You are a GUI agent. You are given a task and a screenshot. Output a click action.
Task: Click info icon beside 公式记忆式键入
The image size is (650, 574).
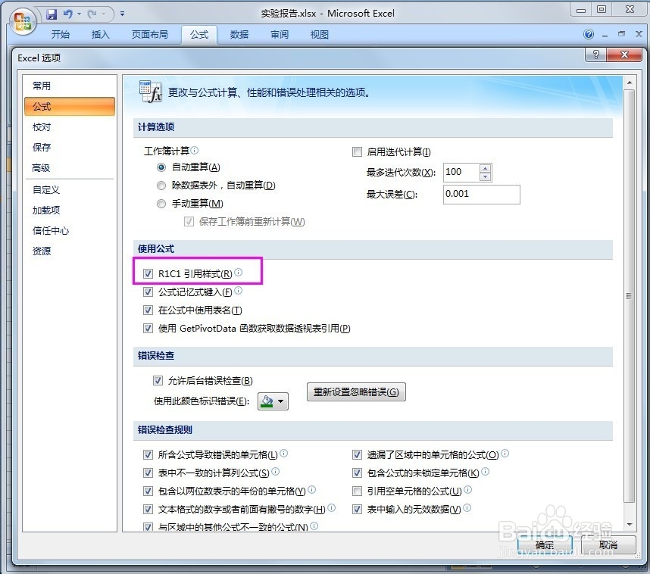tap(239, 291)
